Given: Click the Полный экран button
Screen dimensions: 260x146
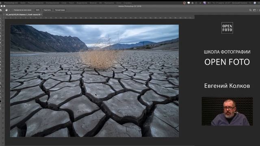Looking at the screenshot, I should 60,10.
